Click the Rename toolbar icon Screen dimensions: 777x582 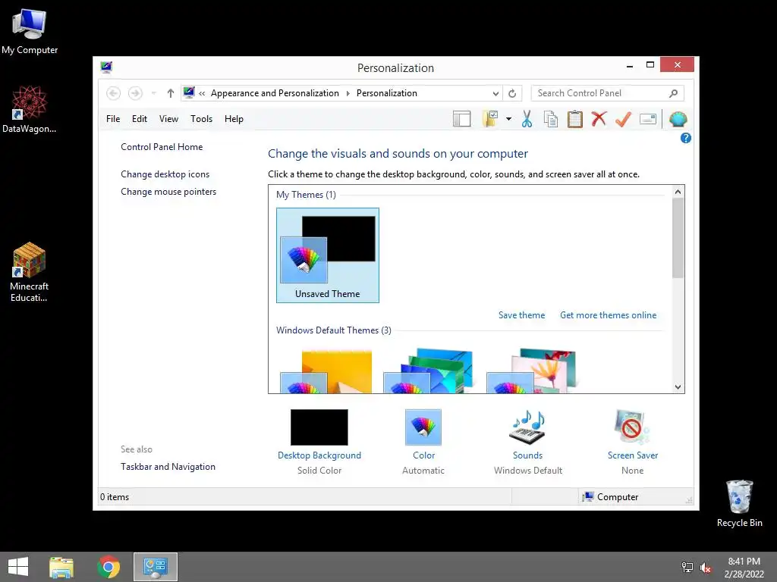click(648, 119)
